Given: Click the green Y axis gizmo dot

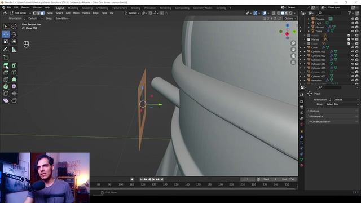Looking at the screenshot, I should 294,32.
